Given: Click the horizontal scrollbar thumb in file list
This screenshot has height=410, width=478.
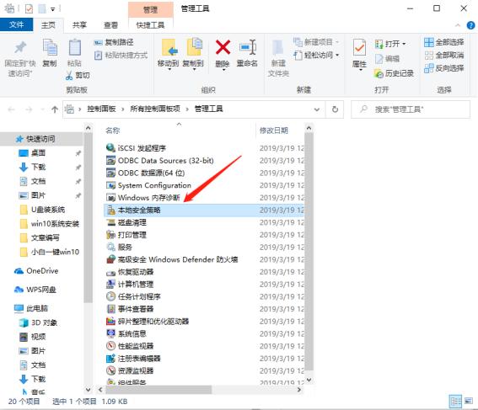Looking at the screenshot, I should [158, 389].
